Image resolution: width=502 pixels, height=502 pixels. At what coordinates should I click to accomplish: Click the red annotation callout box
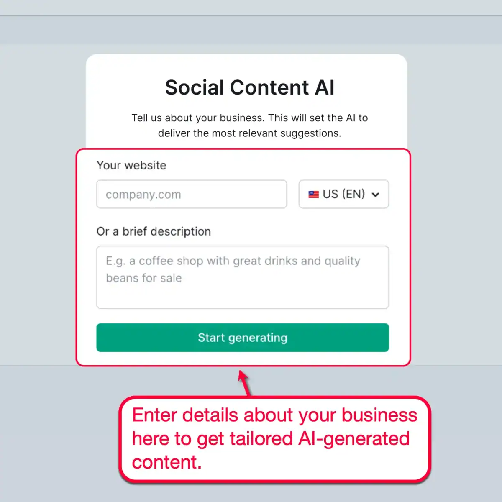[274, 439]
